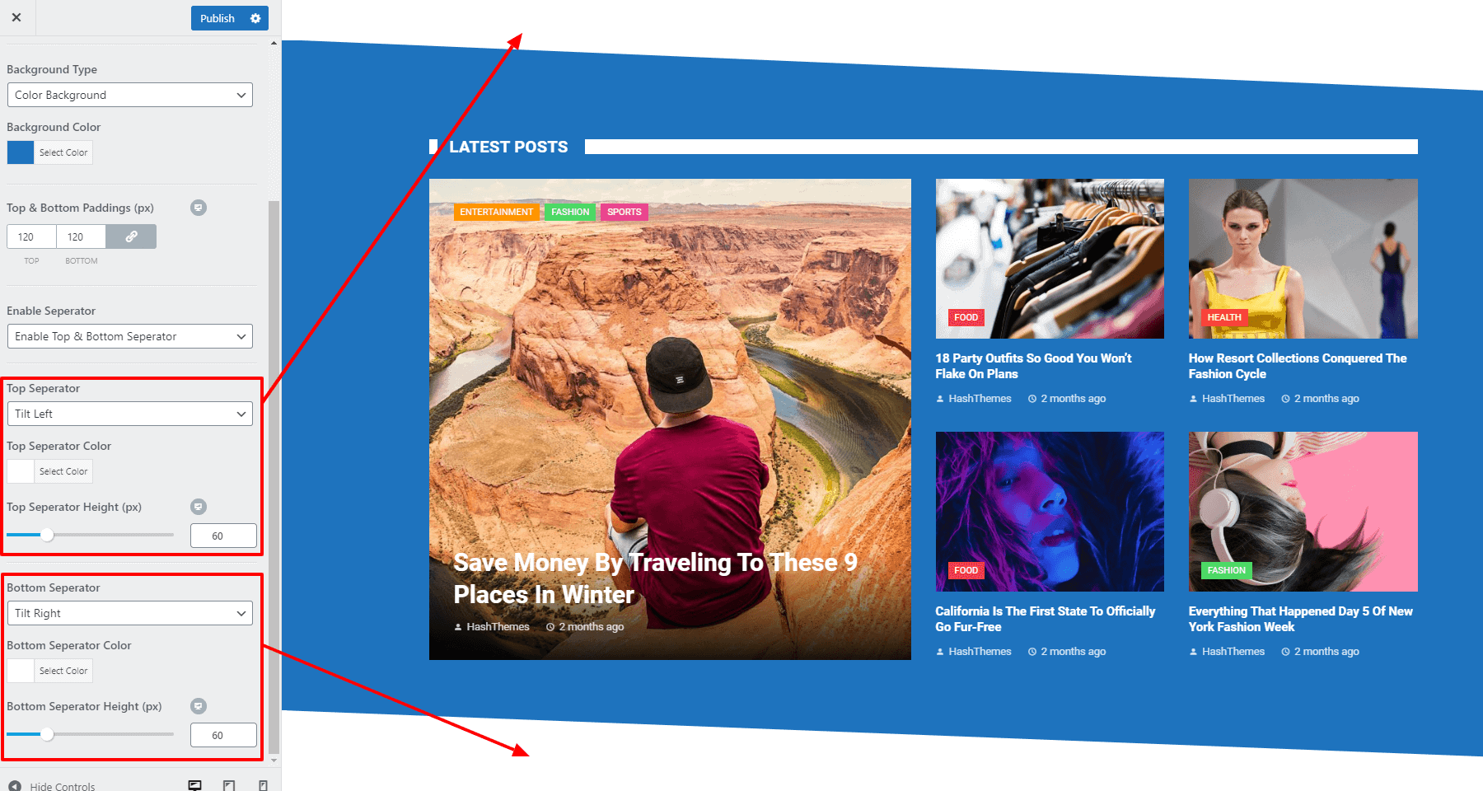Click the LATEST POSTS heading
The image size is (1483, 791).
[508, 147]
